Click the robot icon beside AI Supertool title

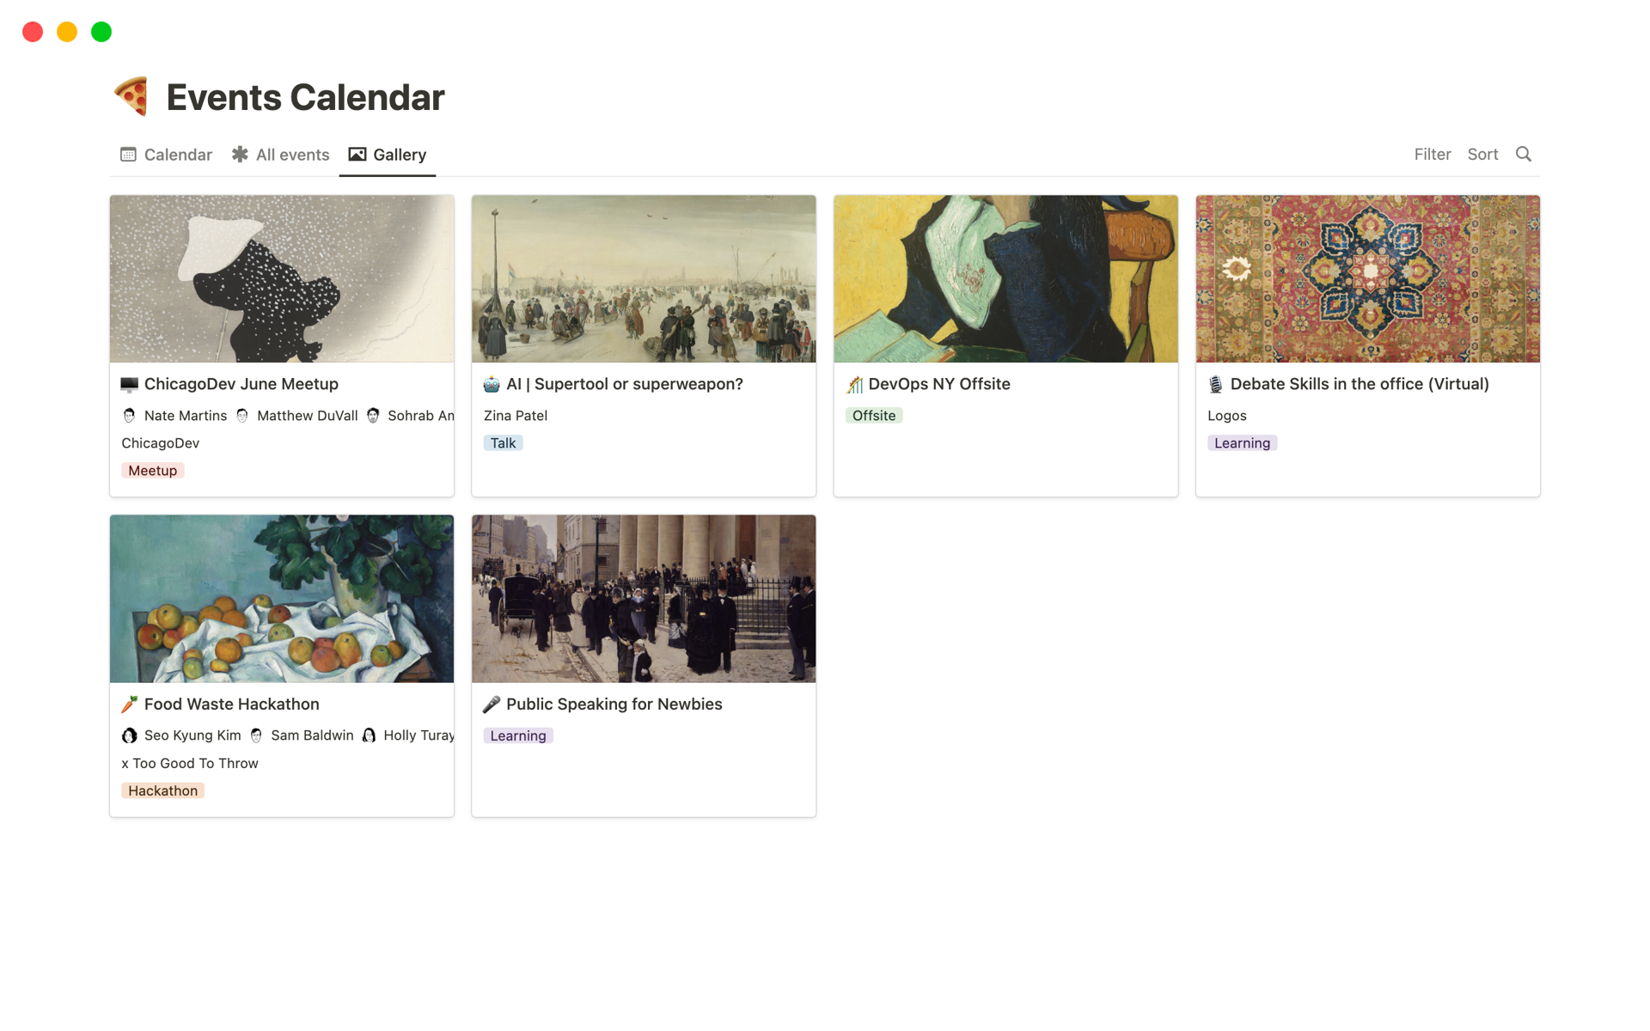[492, 384]
